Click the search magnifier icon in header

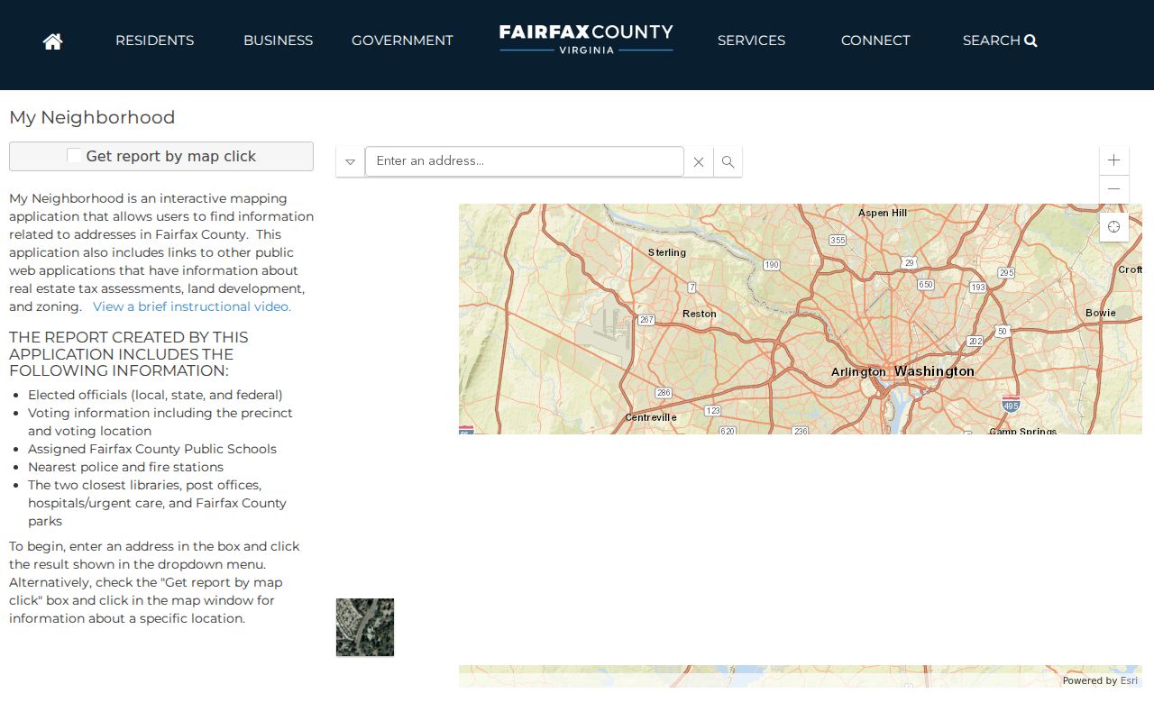1030,41
